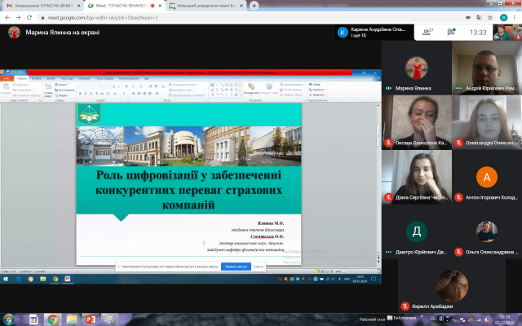Click the Рабочий стол toolbar in taskbar
Image resolution: width=522 pixels, height=326 pixels.
click(x=372, y=319)
